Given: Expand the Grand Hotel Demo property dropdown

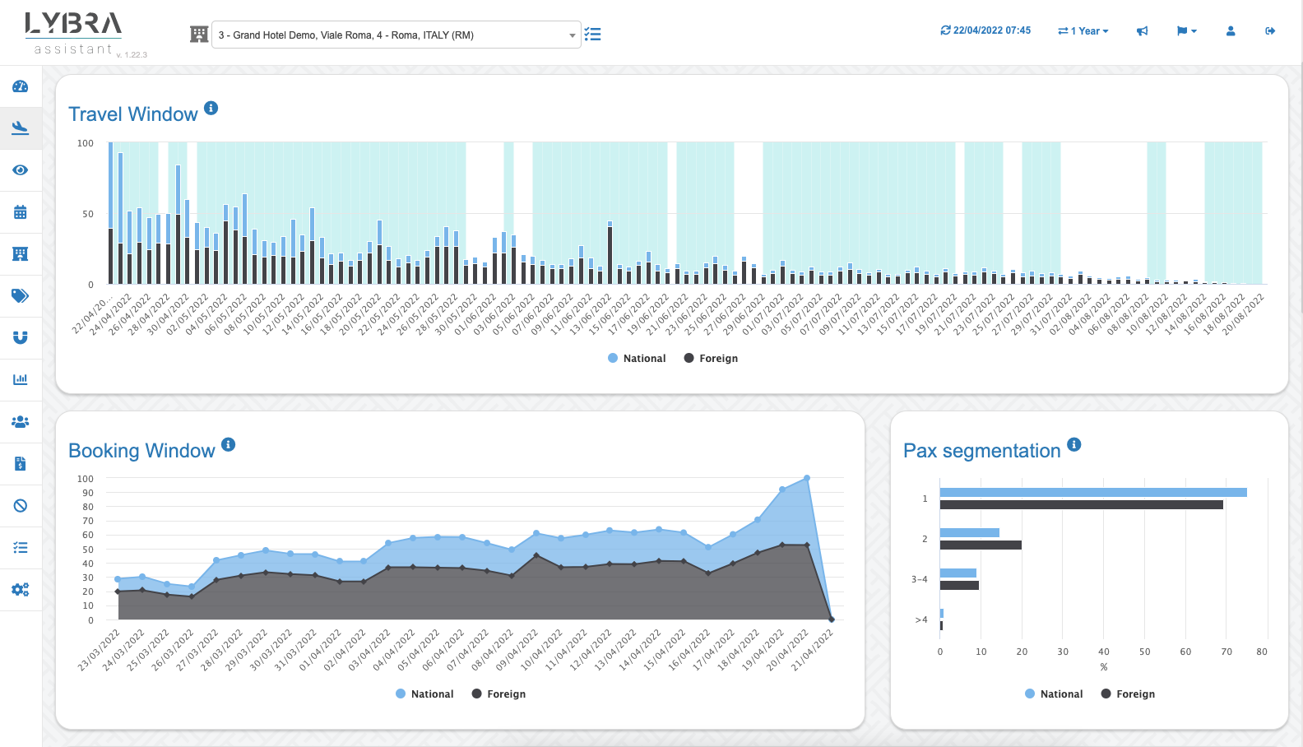Looking at the screenshot, I should pyautogui.click(x=396, y=35).
